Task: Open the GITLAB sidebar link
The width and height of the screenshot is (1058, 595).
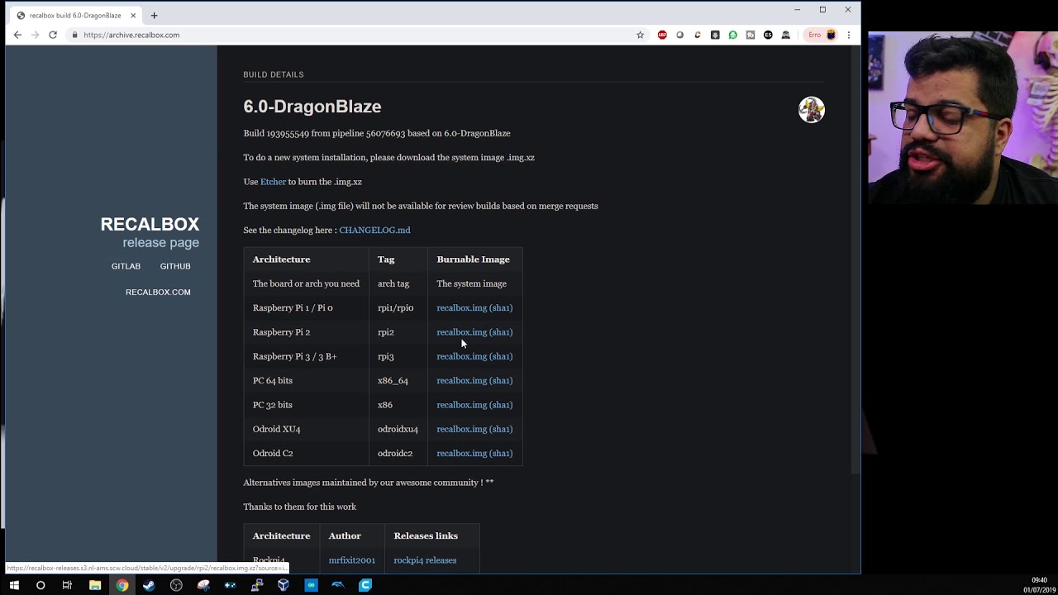Action: coord(126,266)
